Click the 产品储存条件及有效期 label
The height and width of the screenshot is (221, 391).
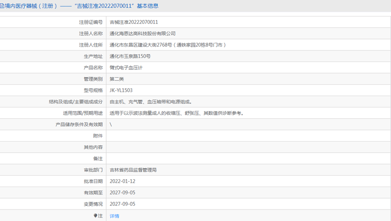coord(79,125)
